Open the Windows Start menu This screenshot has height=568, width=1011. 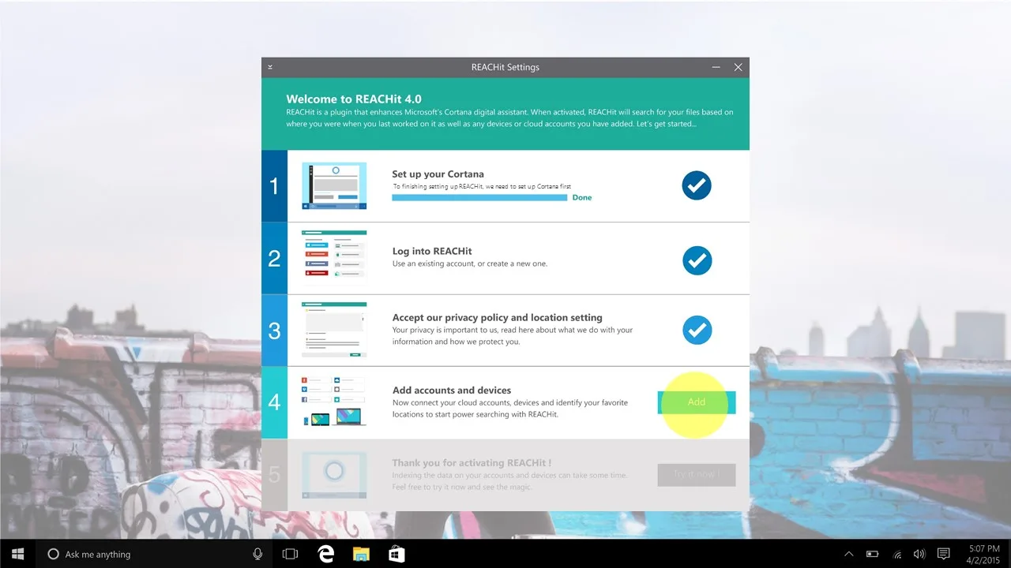(x=17, y=554)
